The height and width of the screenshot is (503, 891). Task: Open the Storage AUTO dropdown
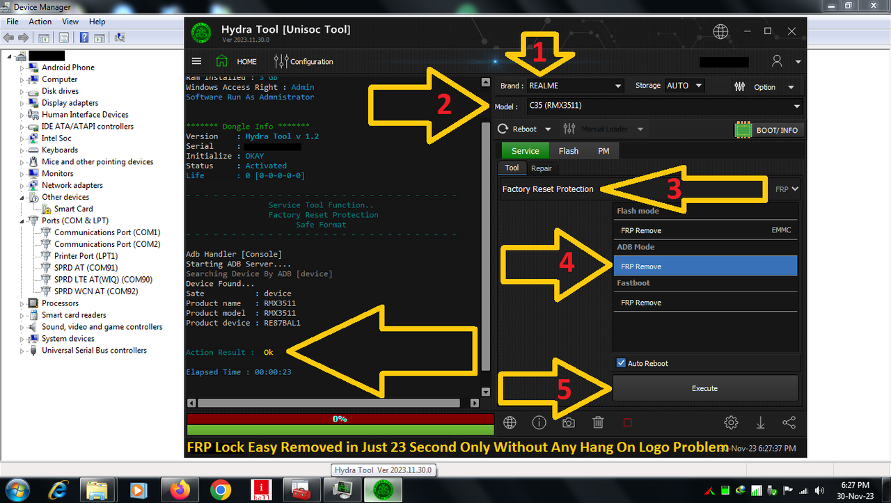click(684, 86)
